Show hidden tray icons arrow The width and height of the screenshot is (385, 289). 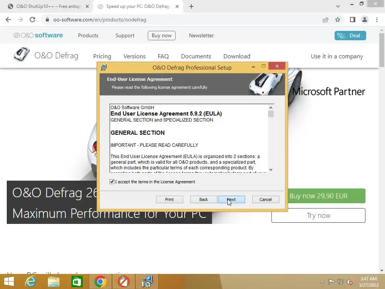pos(322,282)
